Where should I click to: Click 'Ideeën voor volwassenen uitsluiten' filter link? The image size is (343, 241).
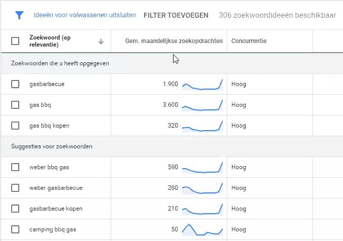[x=85, y=15]
